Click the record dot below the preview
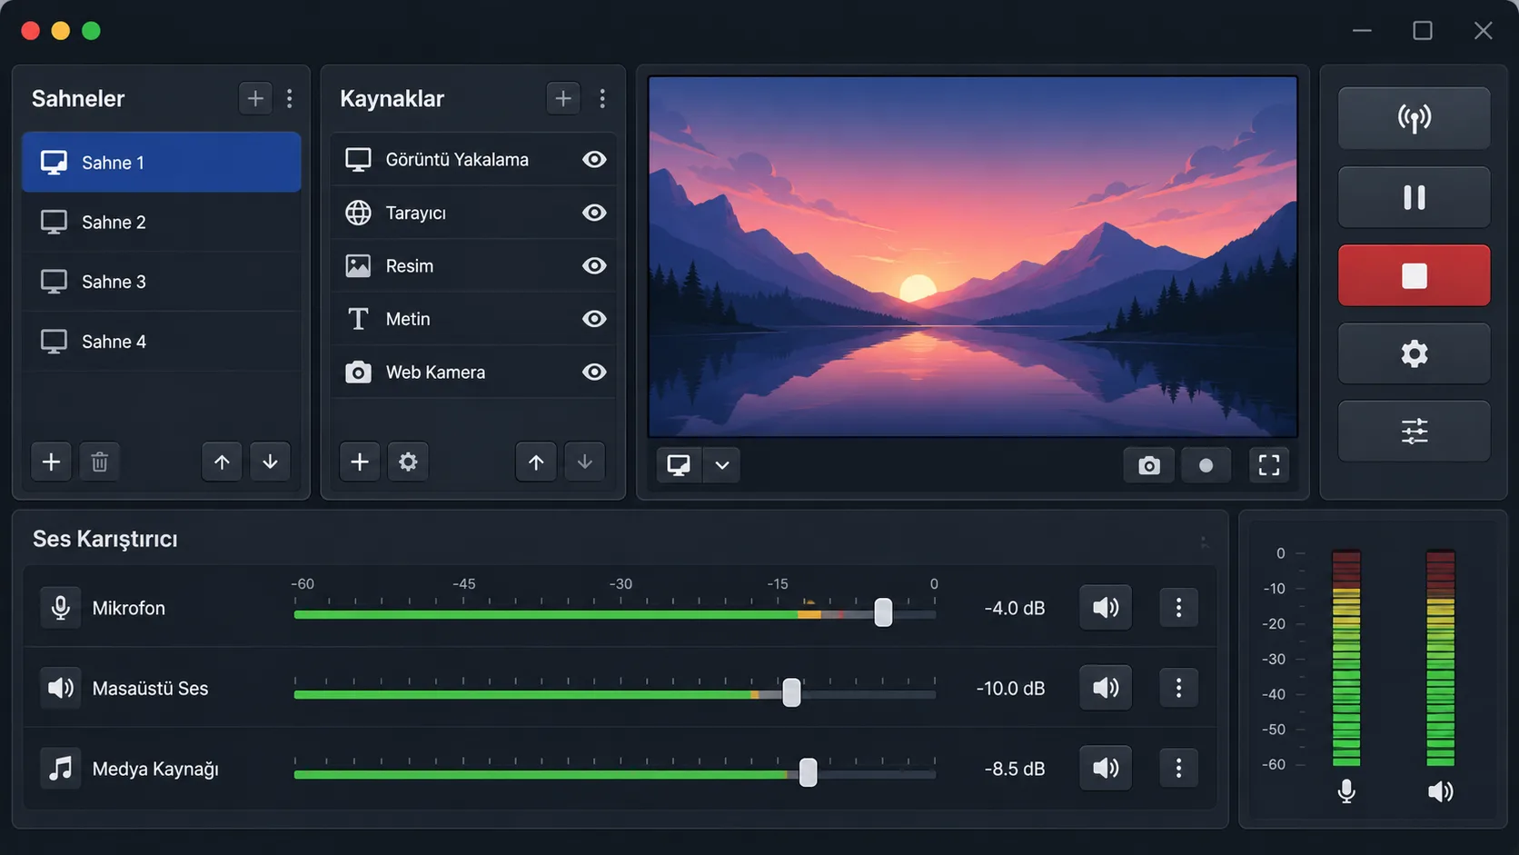 click(x=1206, y=465)
